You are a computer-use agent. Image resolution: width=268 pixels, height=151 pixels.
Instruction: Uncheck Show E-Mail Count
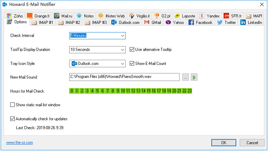[x=132, y=64]
